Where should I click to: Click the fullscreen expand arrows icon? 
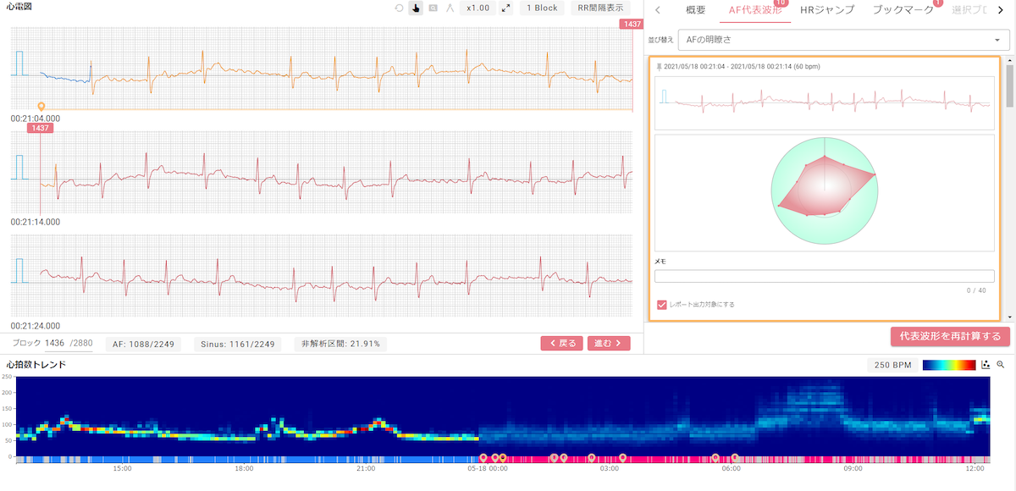[x=505, y=8]
